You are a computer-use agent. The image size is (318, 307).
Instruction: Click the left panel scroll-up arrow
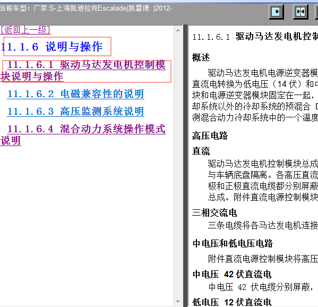point(178,30)
